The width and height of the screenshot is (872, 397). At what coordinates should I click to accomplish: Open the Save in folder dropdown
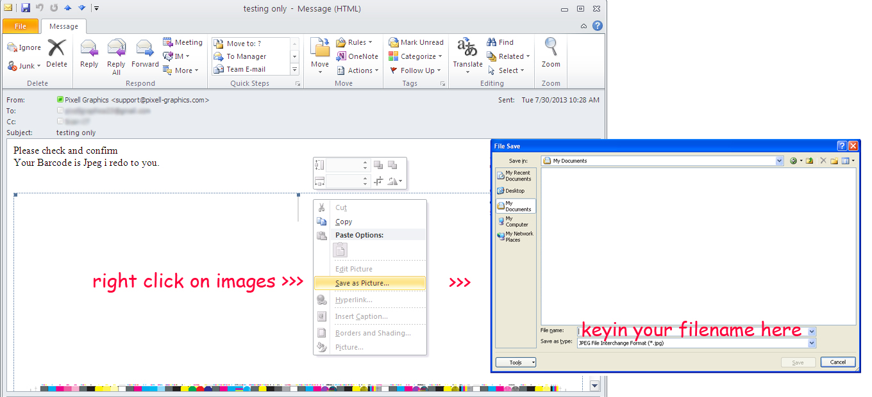780,161
